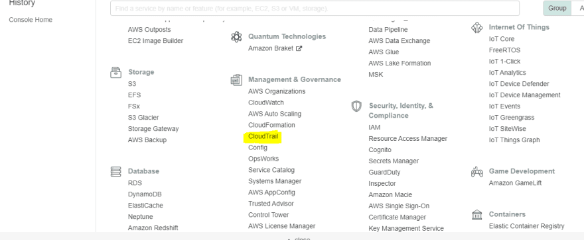Click the Management & Governance clipboard icon

click(x=236, y=80)
